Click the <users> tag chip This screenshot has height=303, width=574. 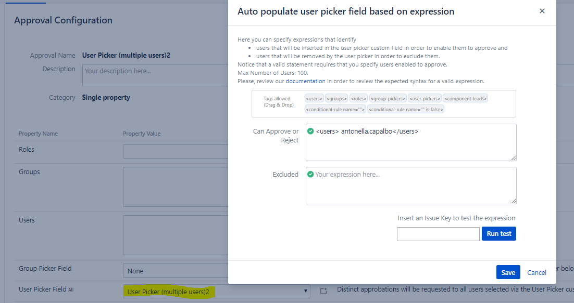click(315, 98)
